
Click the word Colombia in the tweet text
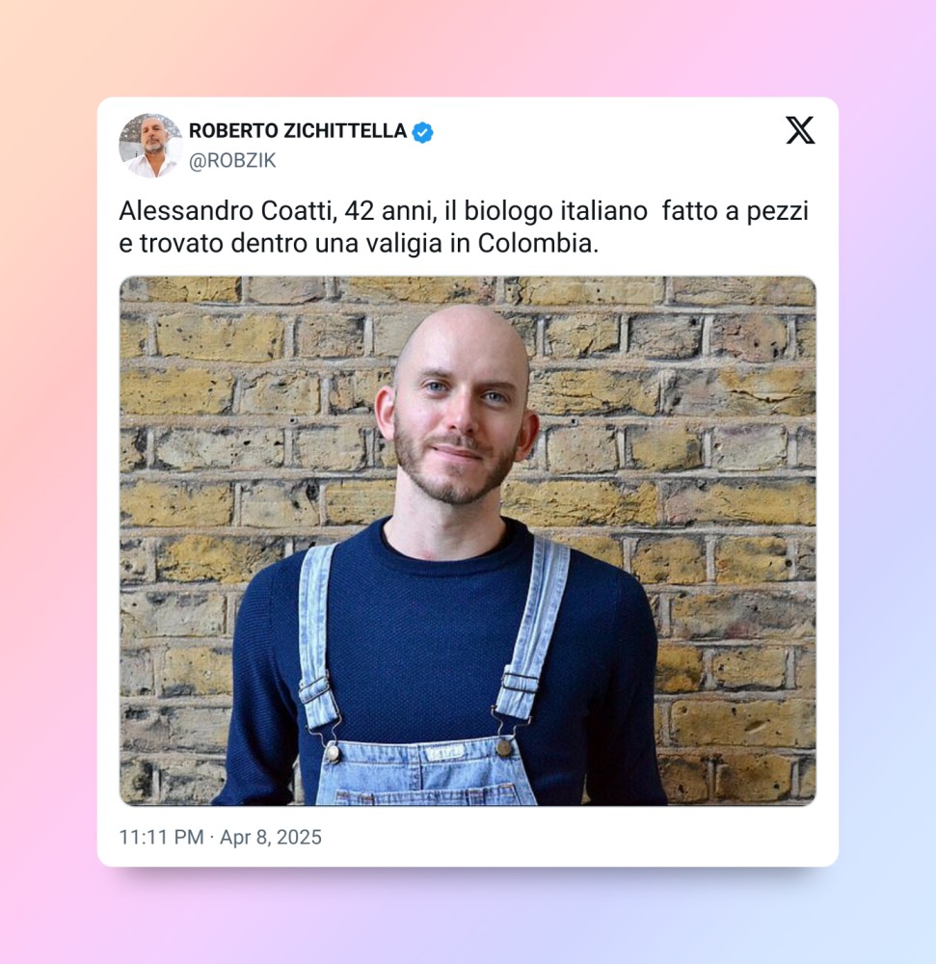tap(538, 244)
